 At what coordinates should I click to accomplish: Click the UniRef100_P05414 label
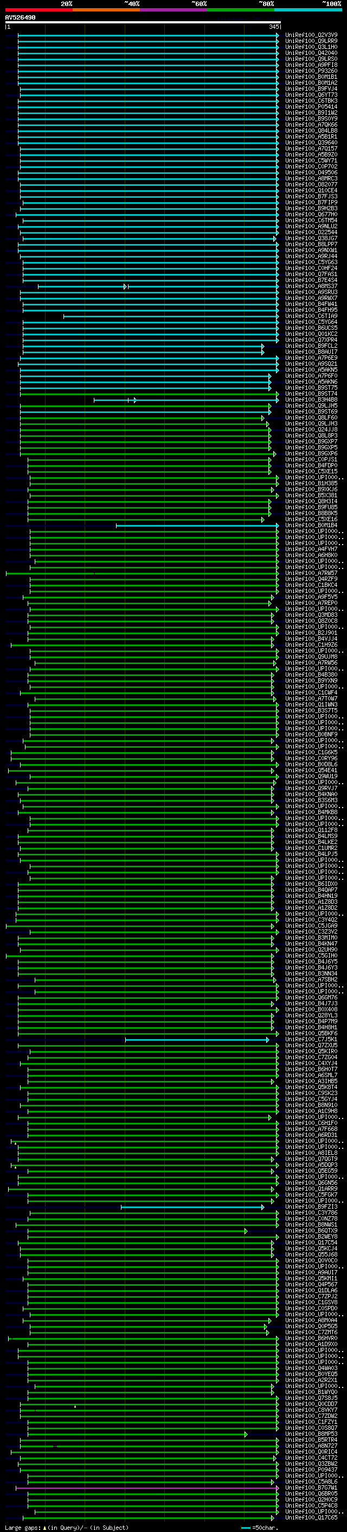pyautogui.click(x=311, y=107)
